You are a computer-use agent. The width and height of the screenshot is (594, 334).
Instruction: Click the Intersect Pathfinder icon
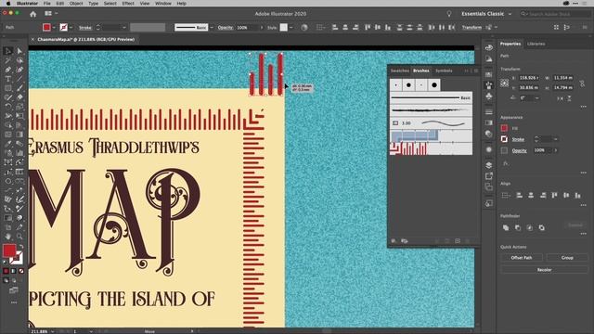530,227
